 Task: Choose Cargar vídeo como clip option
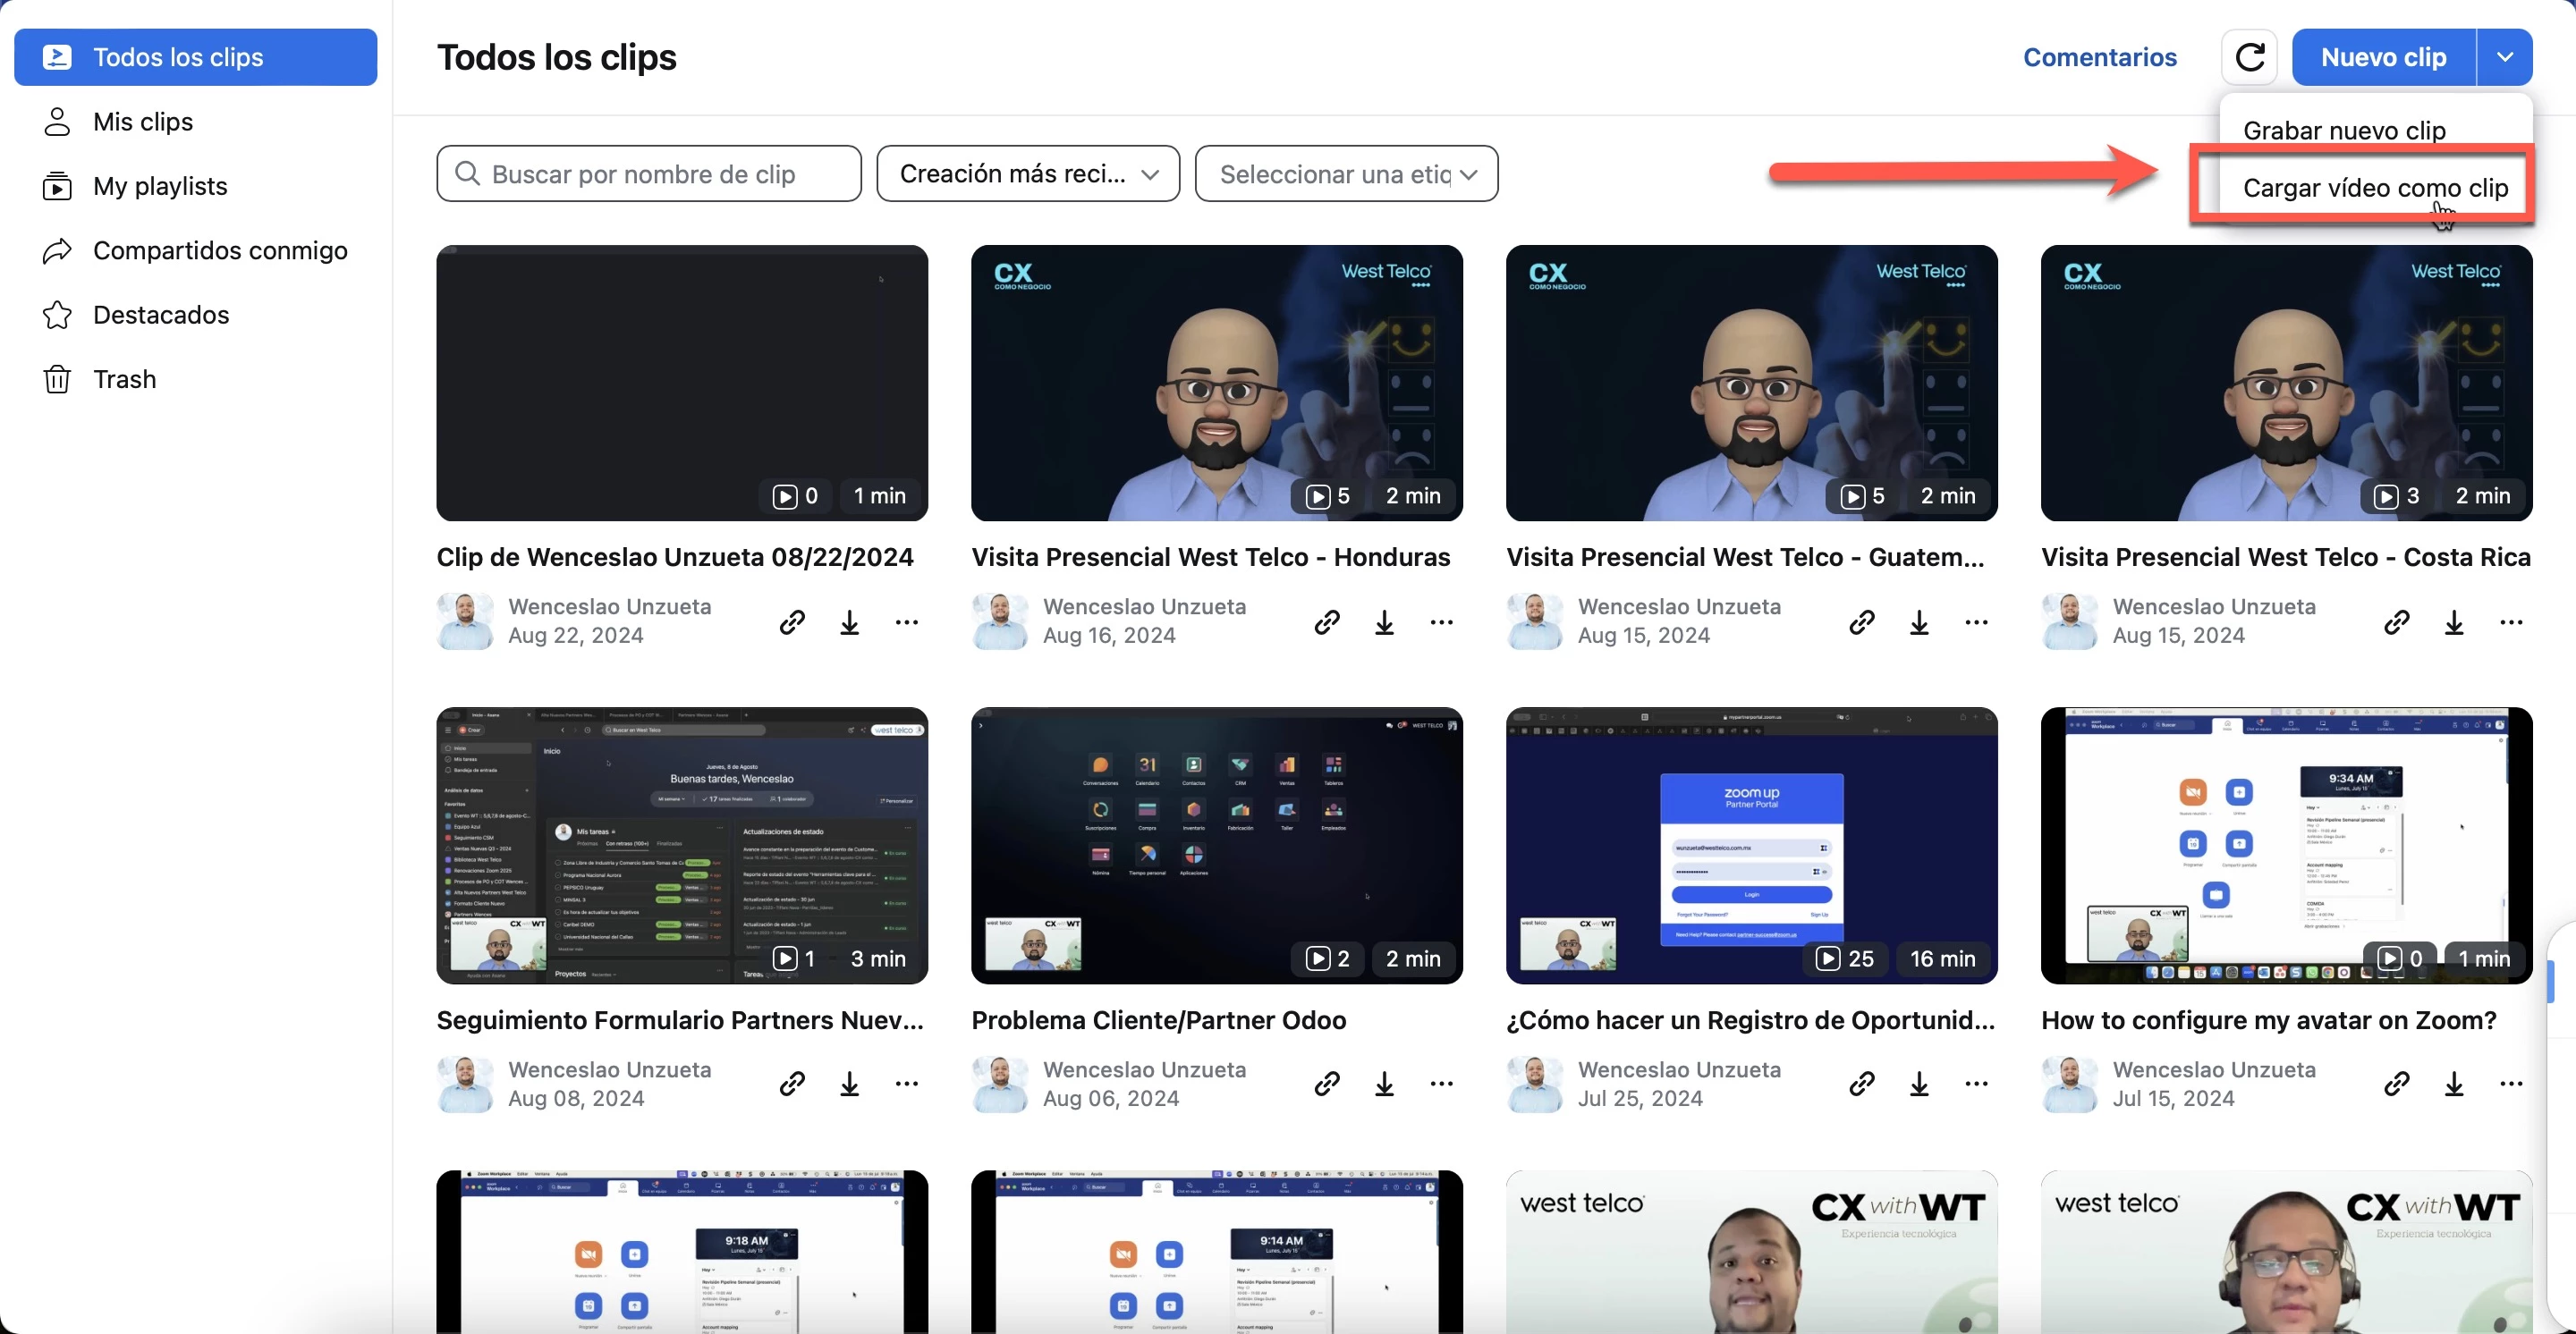click(x=2374, y=188)
